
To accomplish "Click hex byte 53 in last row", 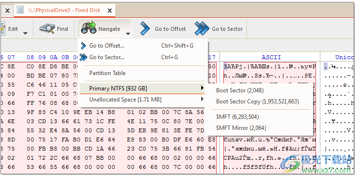I will click(30, 167).
